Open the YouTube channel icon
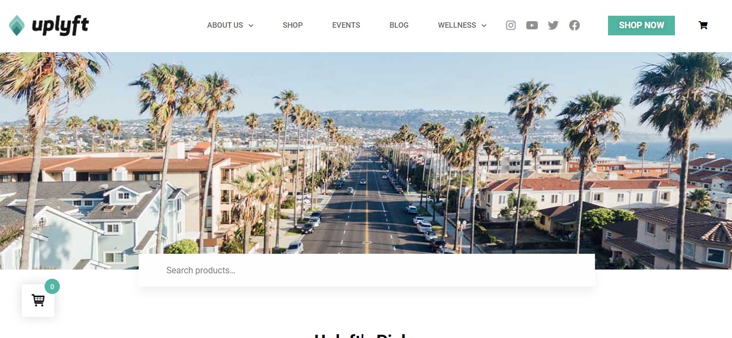The width and height of the screenshot is (732, 338). (x=532, y=25)
